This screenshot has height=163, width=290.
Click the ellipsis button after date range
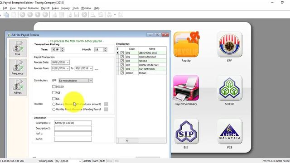pyautogui.click(x=97, y=69)
